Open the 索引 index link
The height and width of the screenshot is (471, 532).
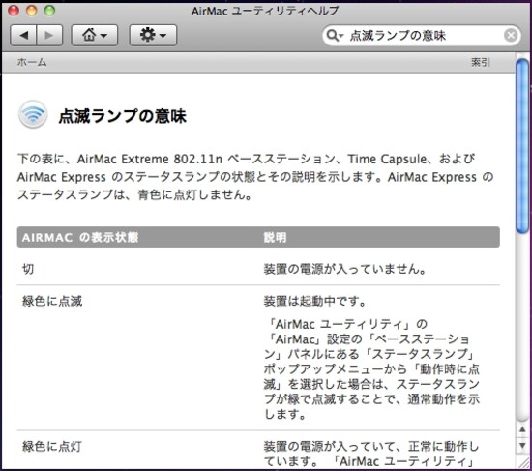tap(480, 63)
